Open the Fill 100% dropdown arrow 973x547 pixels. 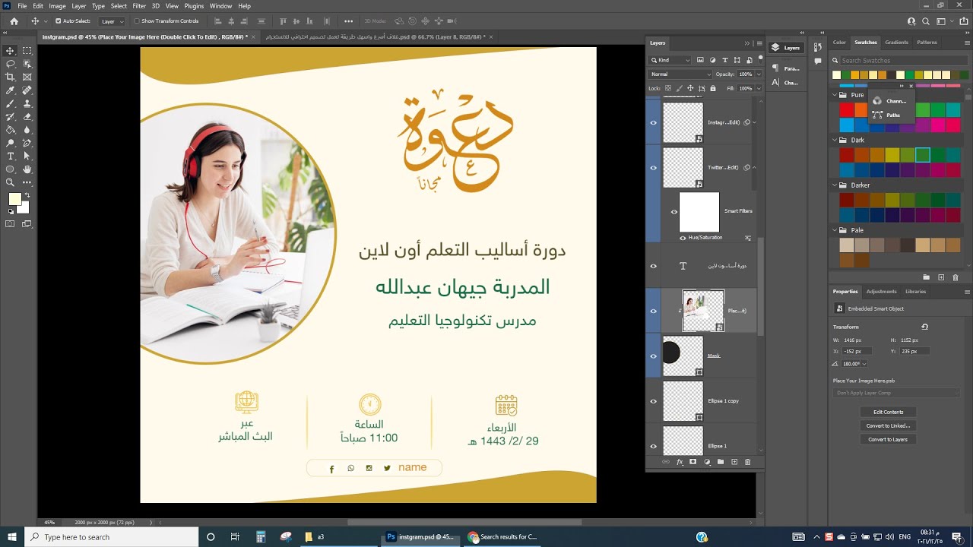click(758, 88)
